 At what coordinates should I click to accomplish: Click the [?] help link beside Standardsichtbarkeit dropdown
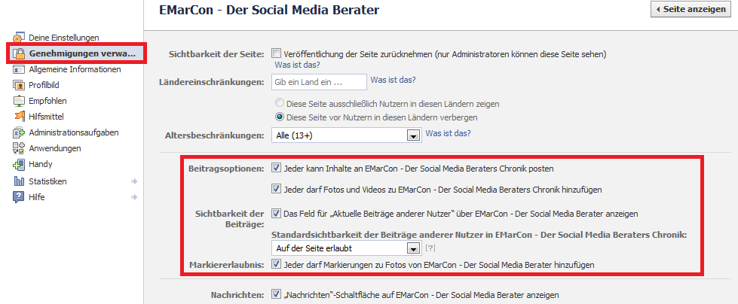429,247
